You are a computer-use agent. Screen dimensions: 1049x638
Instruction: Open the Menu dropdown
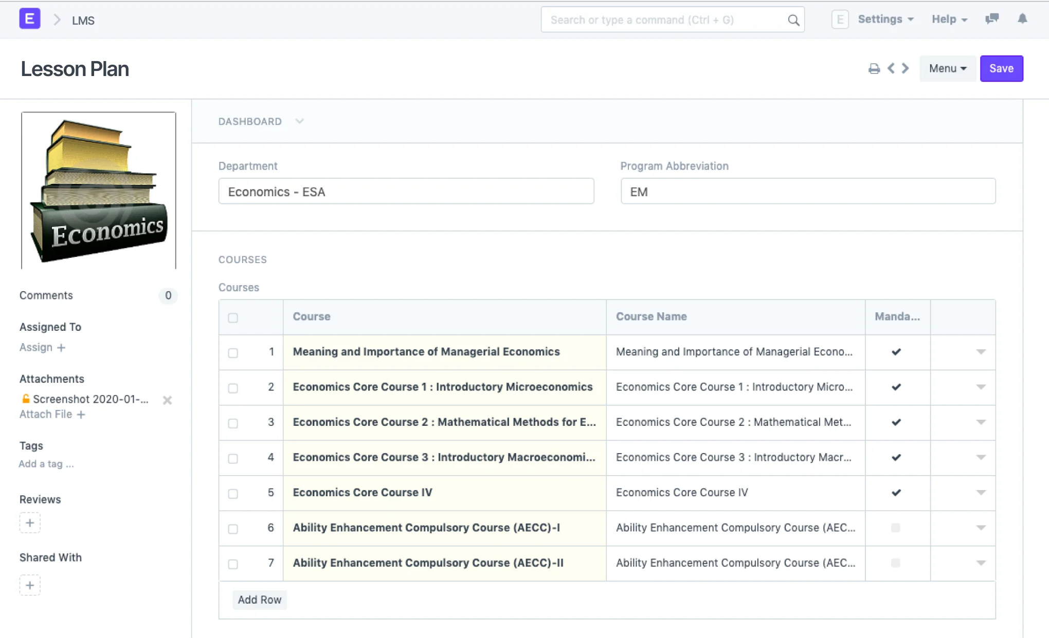tap(947, 68)
